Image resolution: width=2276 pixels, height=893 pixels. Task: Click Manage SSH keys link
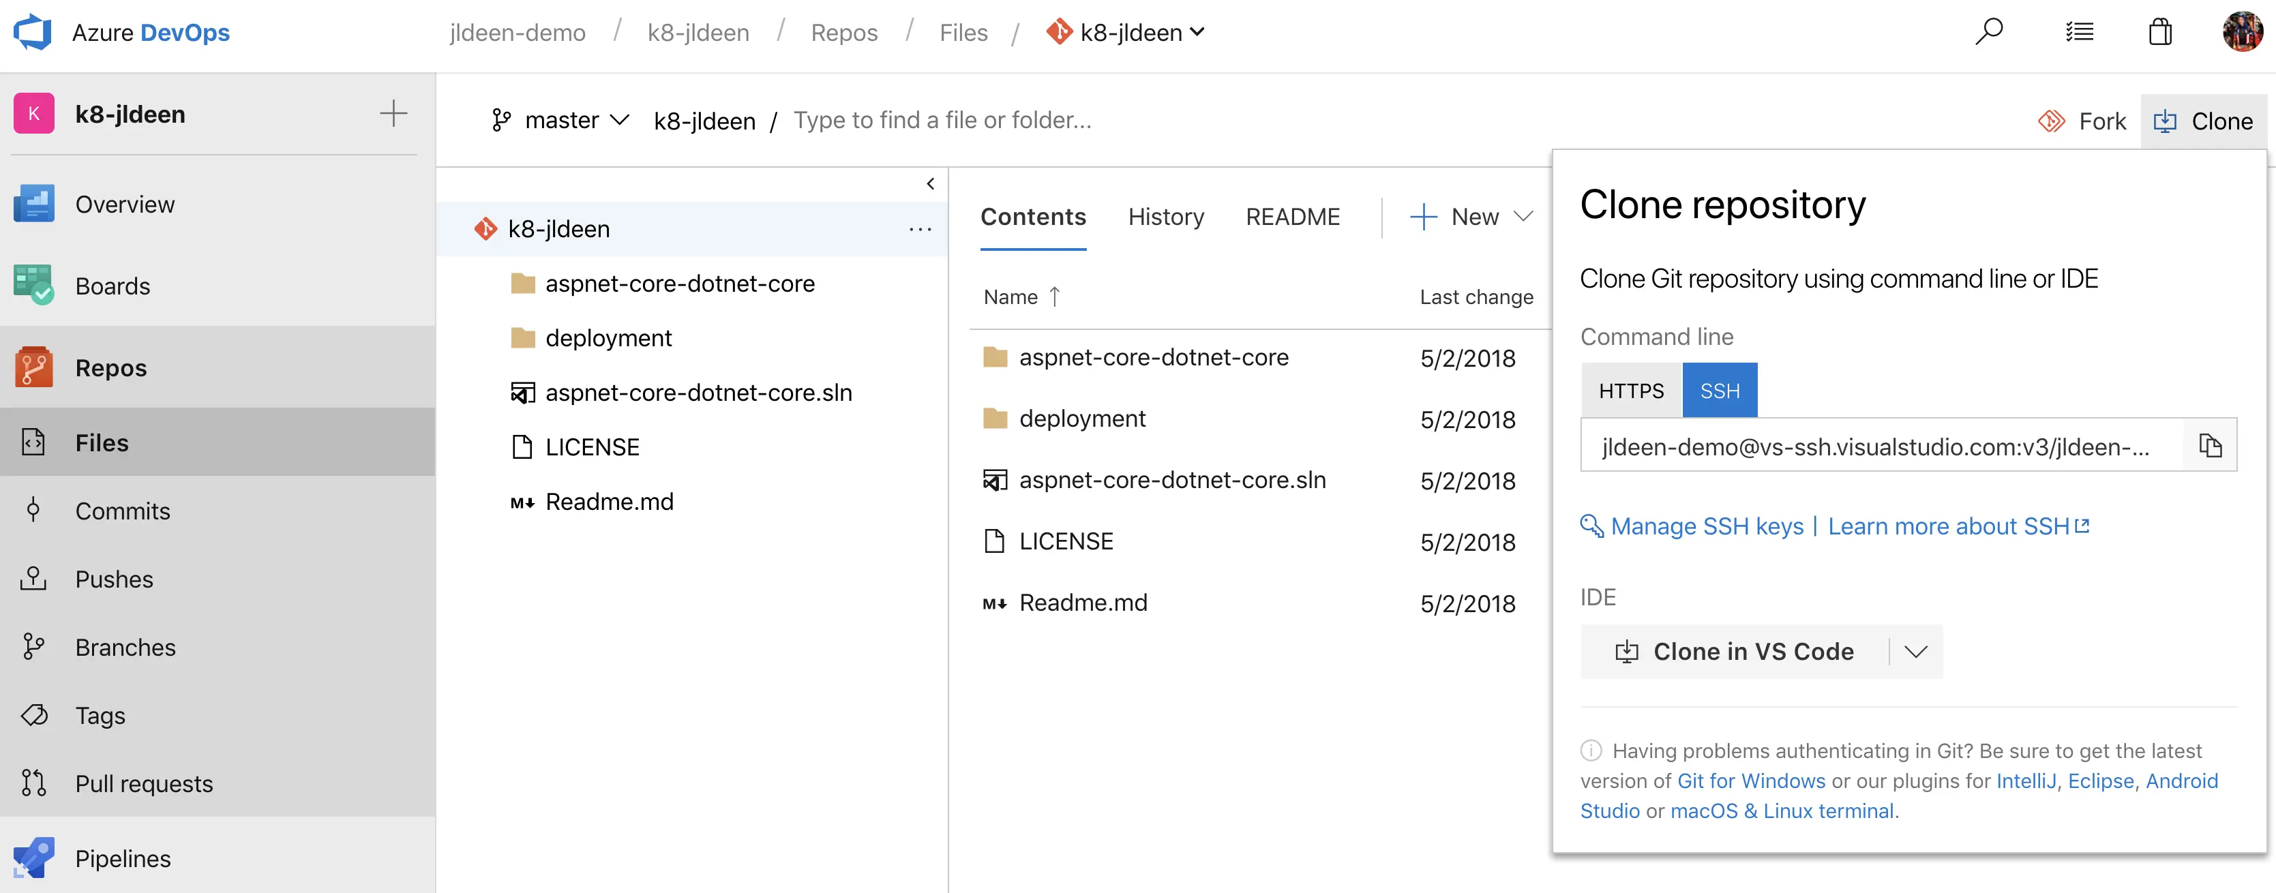[1706, 526]
